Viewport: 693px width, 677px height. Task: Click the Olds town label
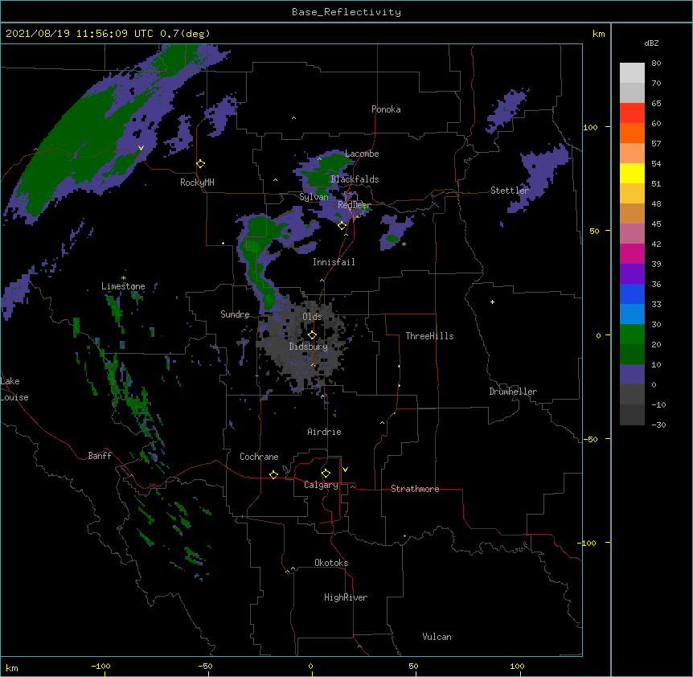(312, 317)
